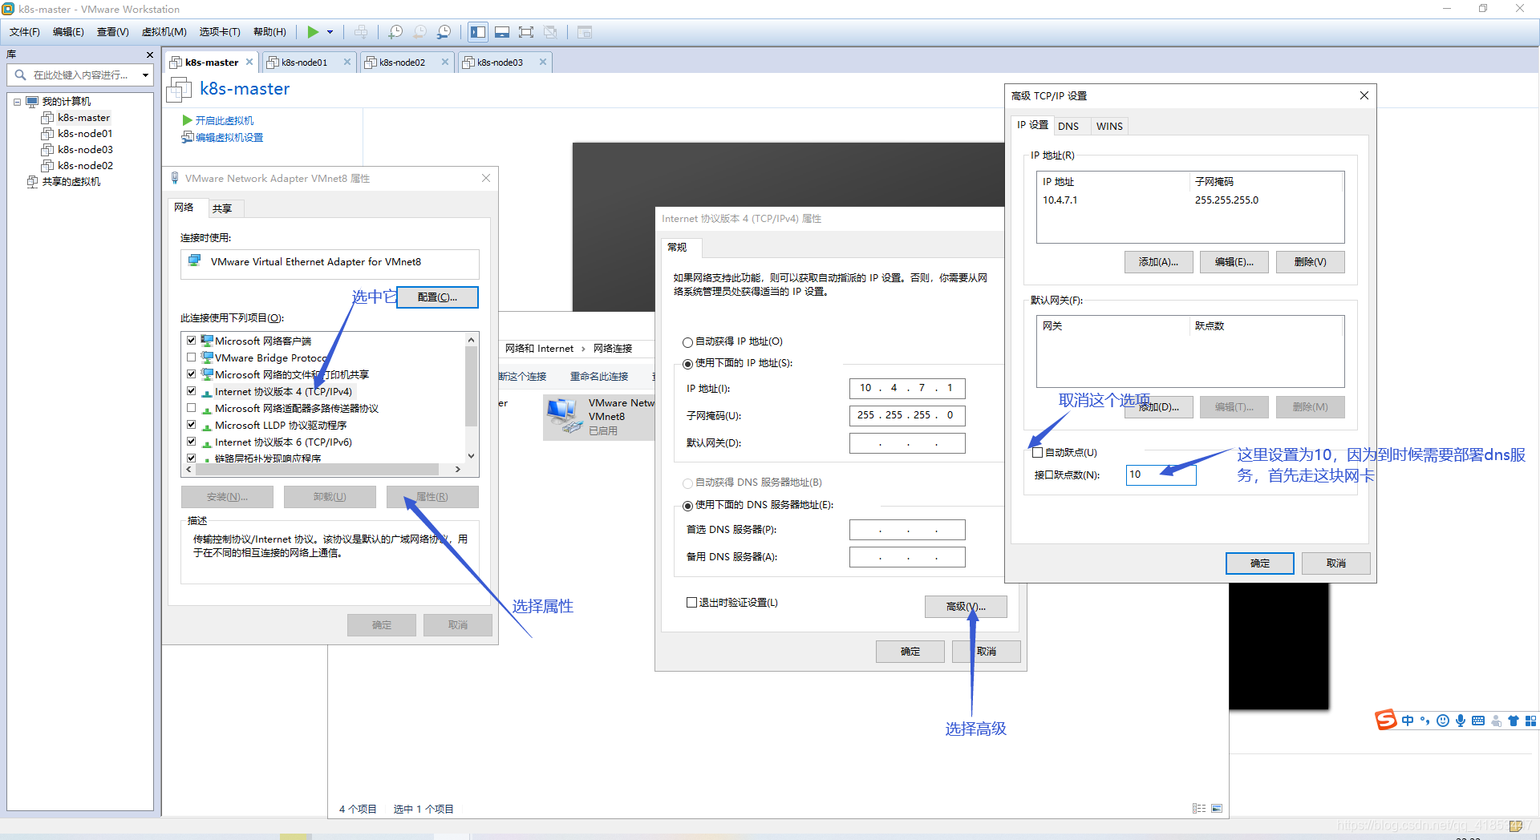Open the snapshot manager wrench-clock icon
The image size is (1540, 840).
point(444,32)
